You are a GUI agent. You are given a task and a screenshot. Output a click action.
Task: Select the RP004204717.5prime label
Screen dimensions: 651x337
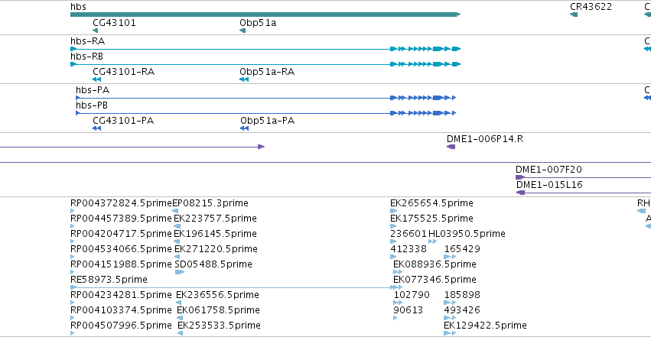(x=121, y=234)
